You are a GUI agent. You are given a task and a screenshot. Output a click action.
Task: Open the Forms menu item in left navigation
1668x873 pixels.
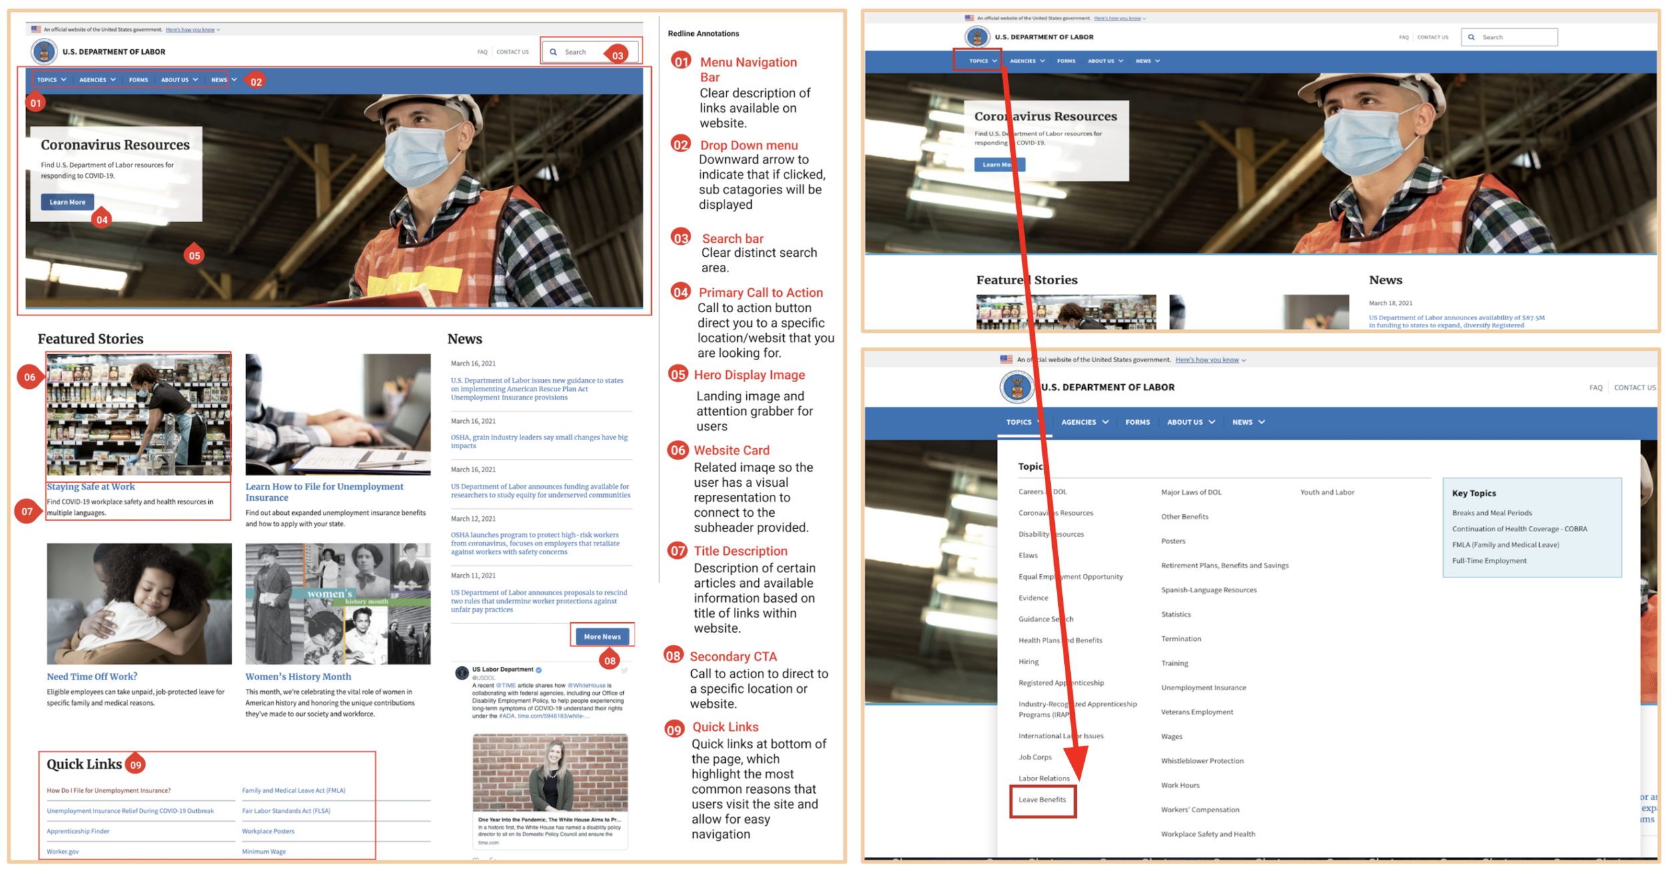click(x=139, y=80)
